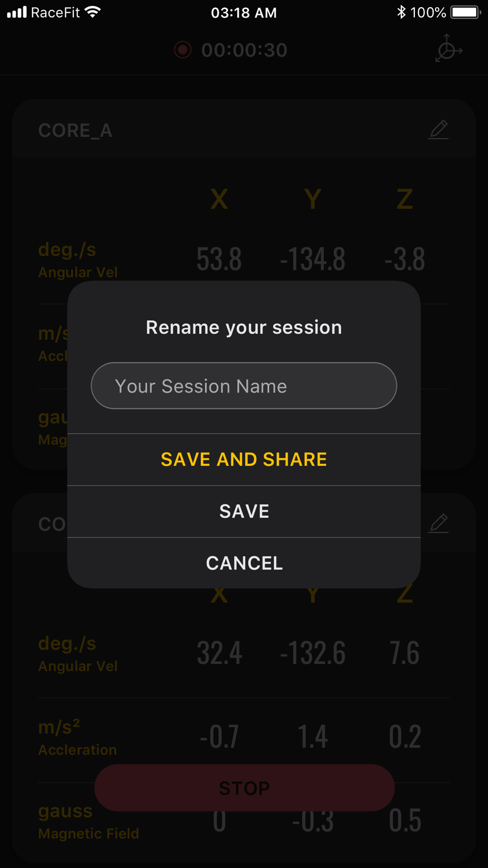The width and height of the screenshot is (488, 868).
Task: Tap the battery indicator icon
Action: (466, 12)
